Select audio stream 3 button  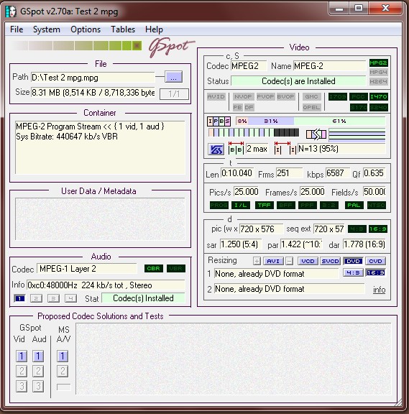click(x=53, y=298)
